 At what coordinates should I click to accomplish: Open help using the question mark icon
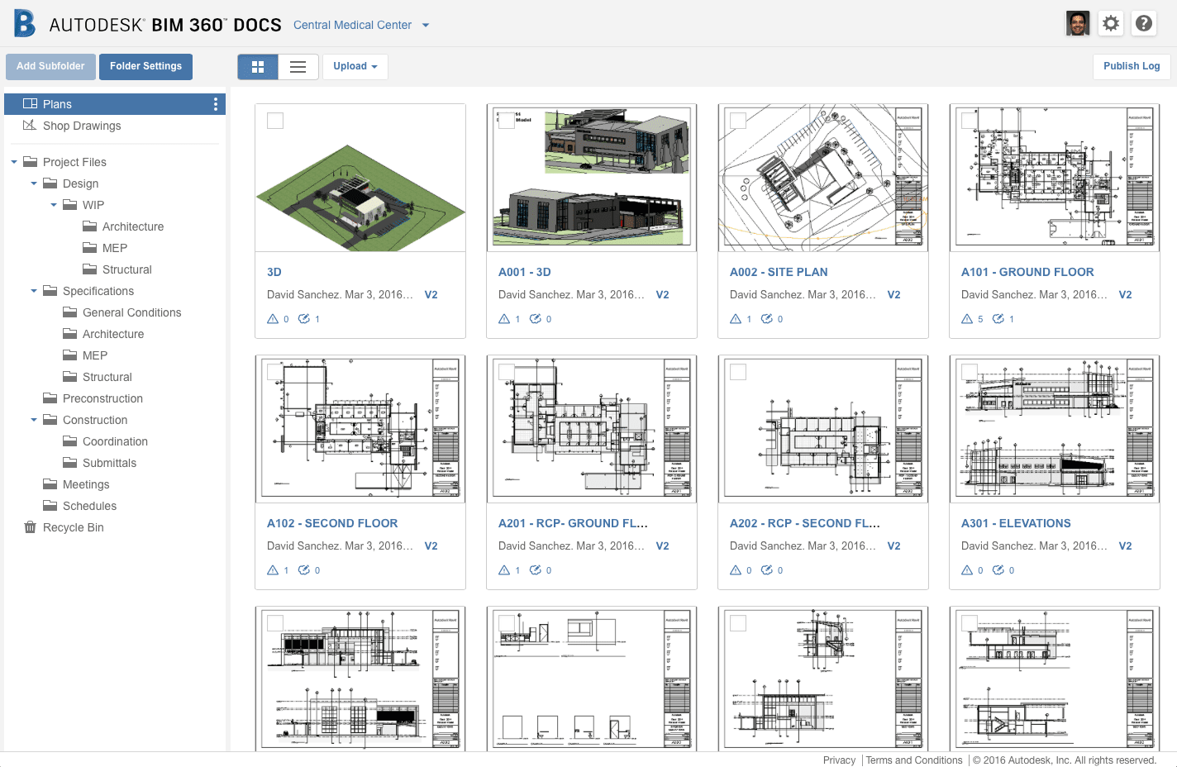pyautogui.click(x=1143, y=23)
